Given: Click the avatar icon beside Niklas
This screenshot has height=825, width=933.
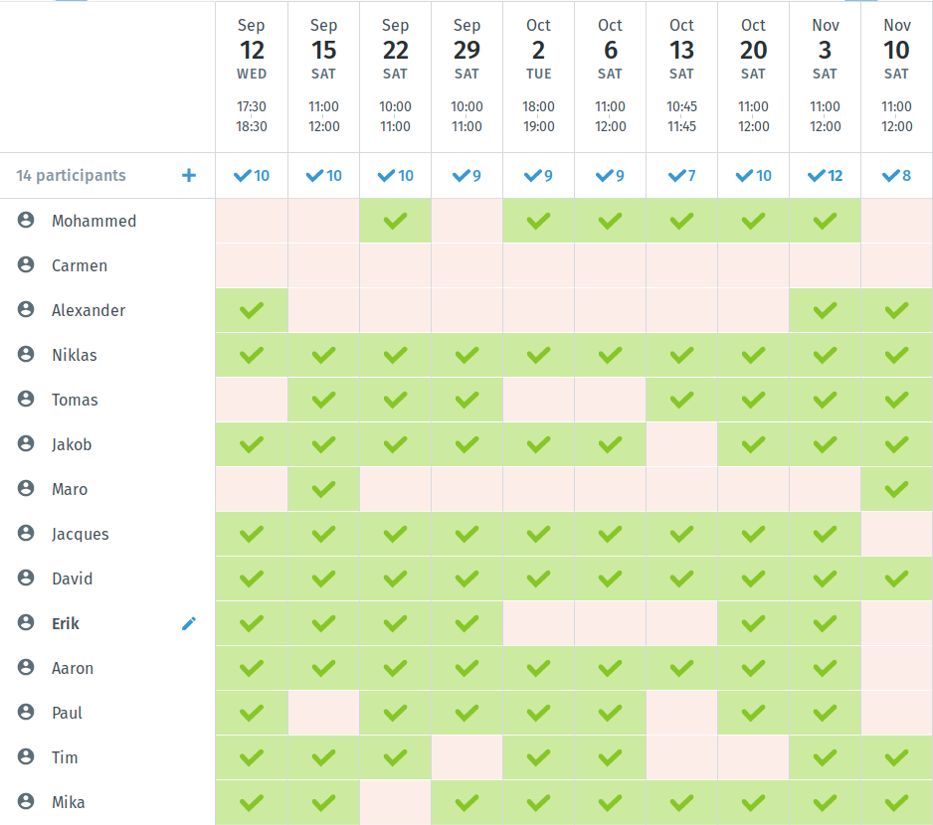Looking at the screenshot, I should click(x=26, y=355).
